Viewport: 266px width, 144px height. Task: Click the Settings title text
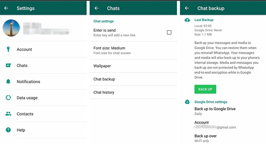pos(26,8)
